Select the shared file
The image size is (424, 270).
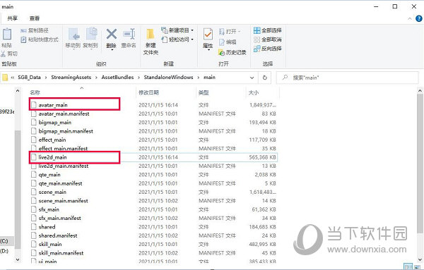tap(47, 227)
